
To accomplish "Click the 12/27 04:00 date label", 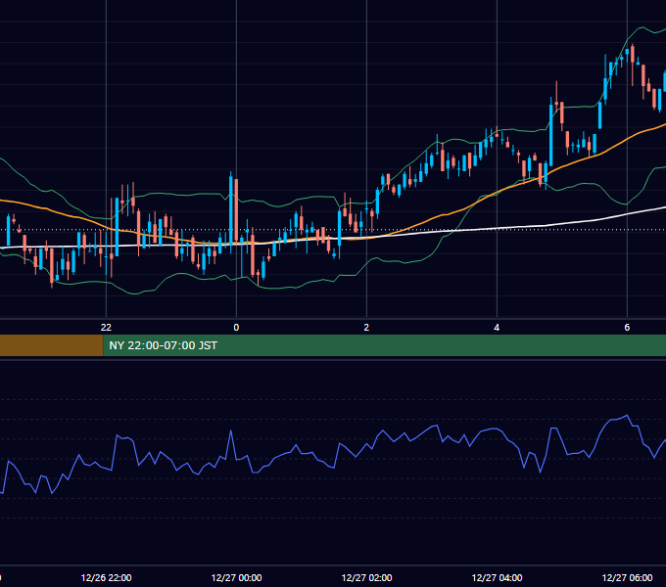I will tap(497, 577).
